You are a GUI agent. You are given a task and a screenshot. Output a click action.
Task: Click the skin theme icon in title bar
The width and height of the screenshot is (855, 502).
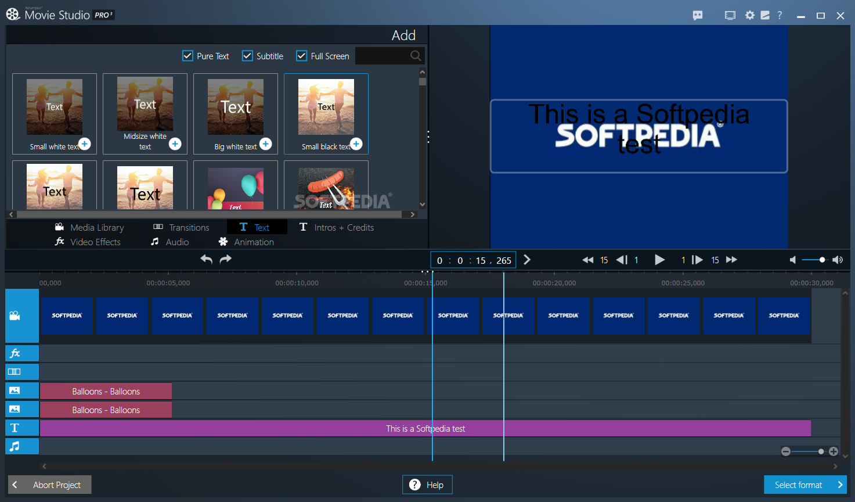(x=765, y=15)
